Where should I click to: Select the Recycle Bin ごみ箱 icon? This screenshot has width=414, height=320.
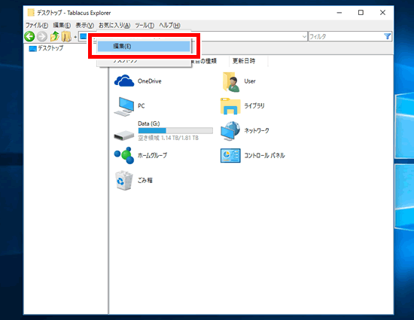point(124,181)
